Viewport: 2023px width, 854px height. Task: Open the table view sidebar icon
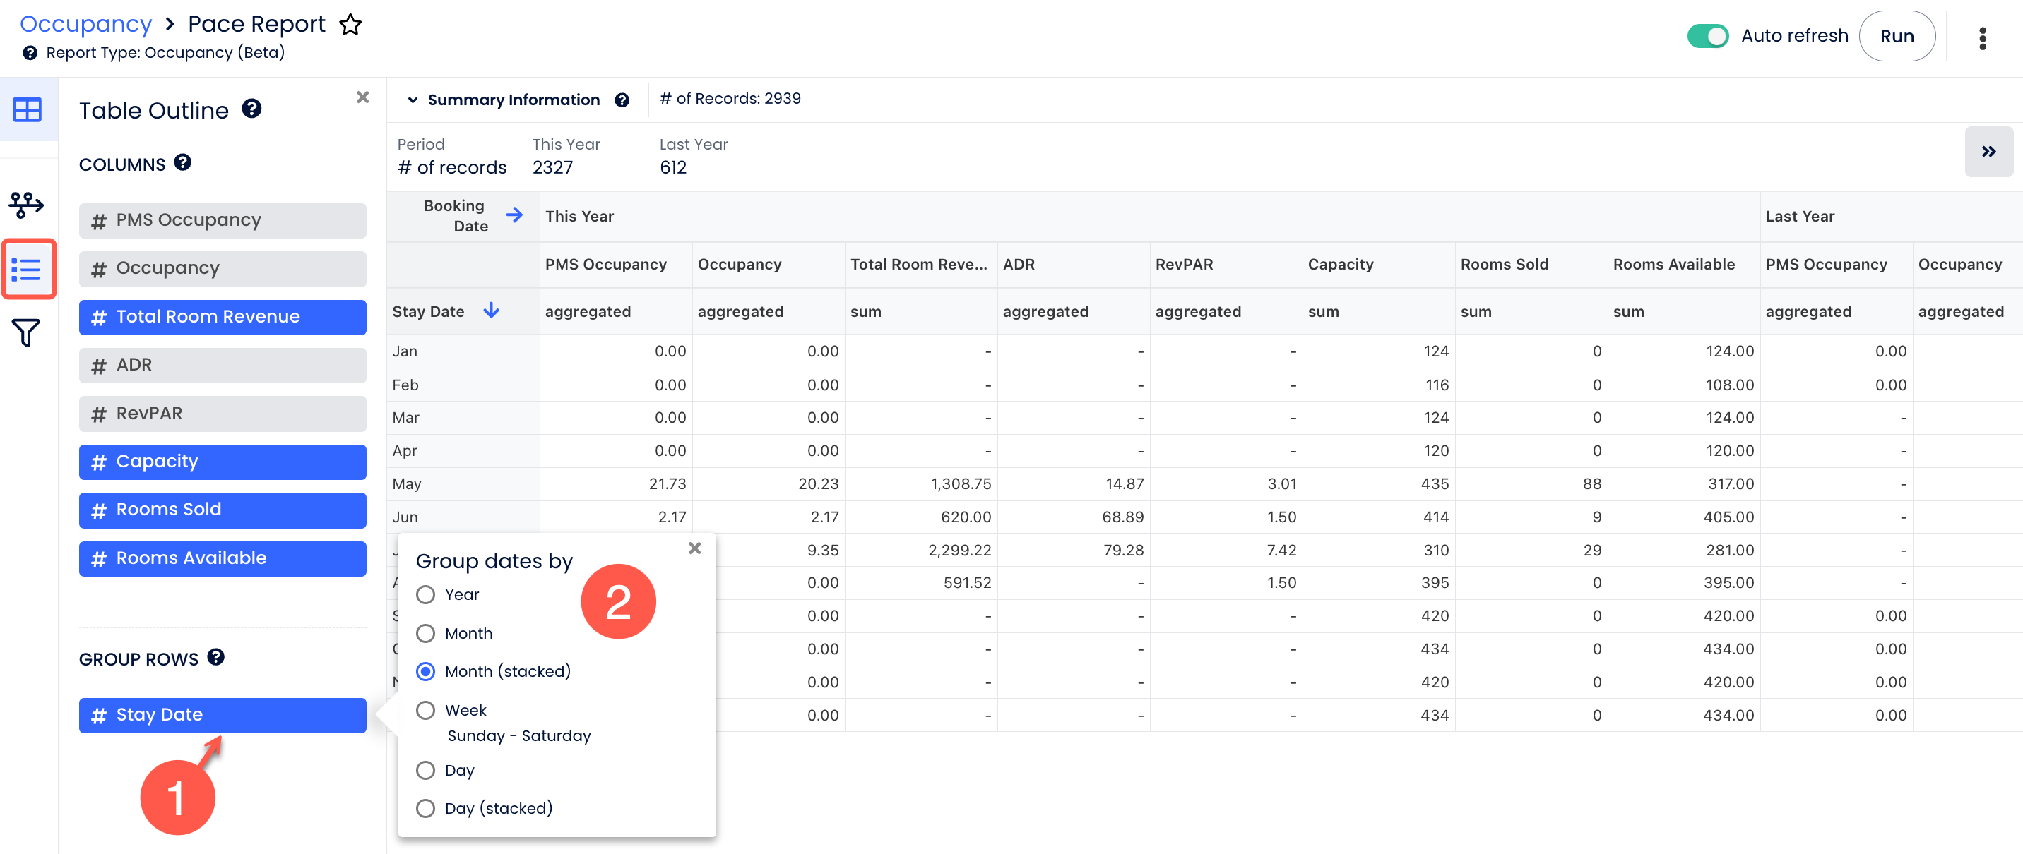(28, 110)
